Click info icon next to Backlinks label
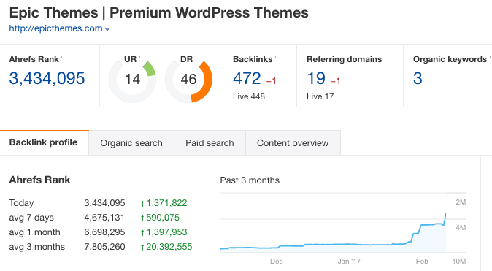 click(275, 57)
